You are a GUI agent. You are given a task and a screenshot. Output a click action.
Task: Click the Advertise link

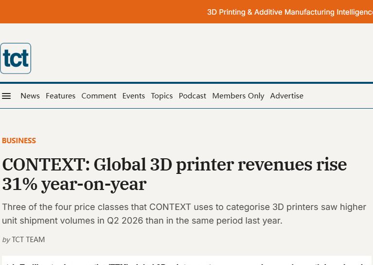point(286,96)
